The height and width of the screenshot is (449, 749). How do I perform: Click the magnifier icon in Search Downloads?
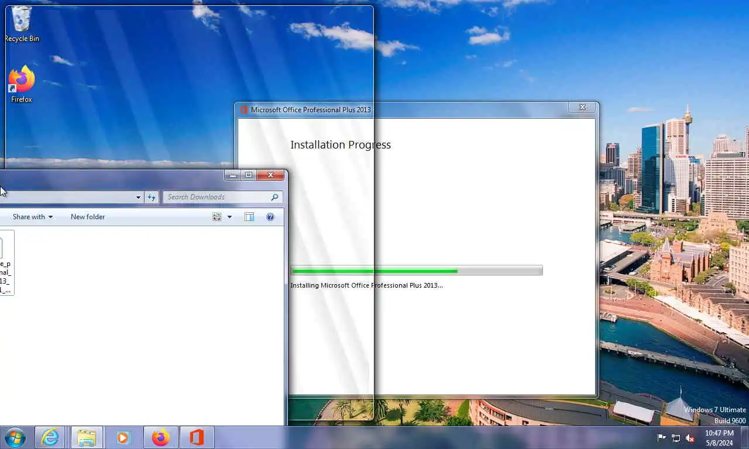tap(274, 197)
